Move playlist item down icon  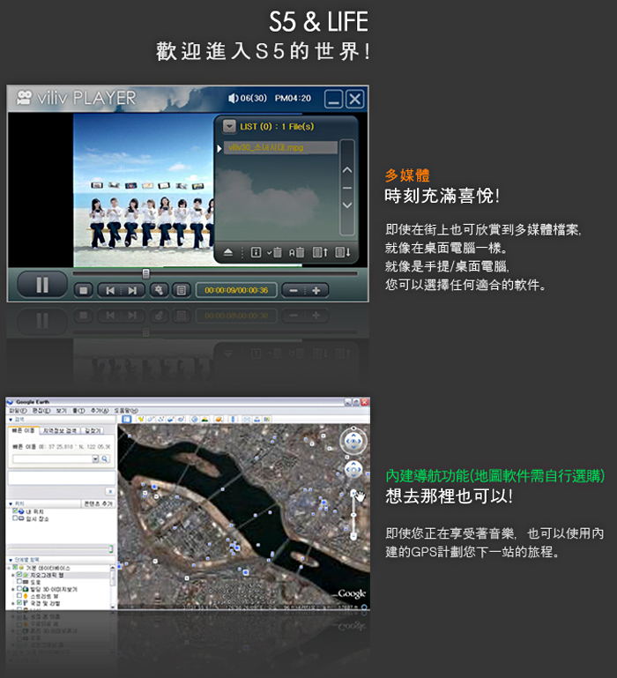pos(343,252)
